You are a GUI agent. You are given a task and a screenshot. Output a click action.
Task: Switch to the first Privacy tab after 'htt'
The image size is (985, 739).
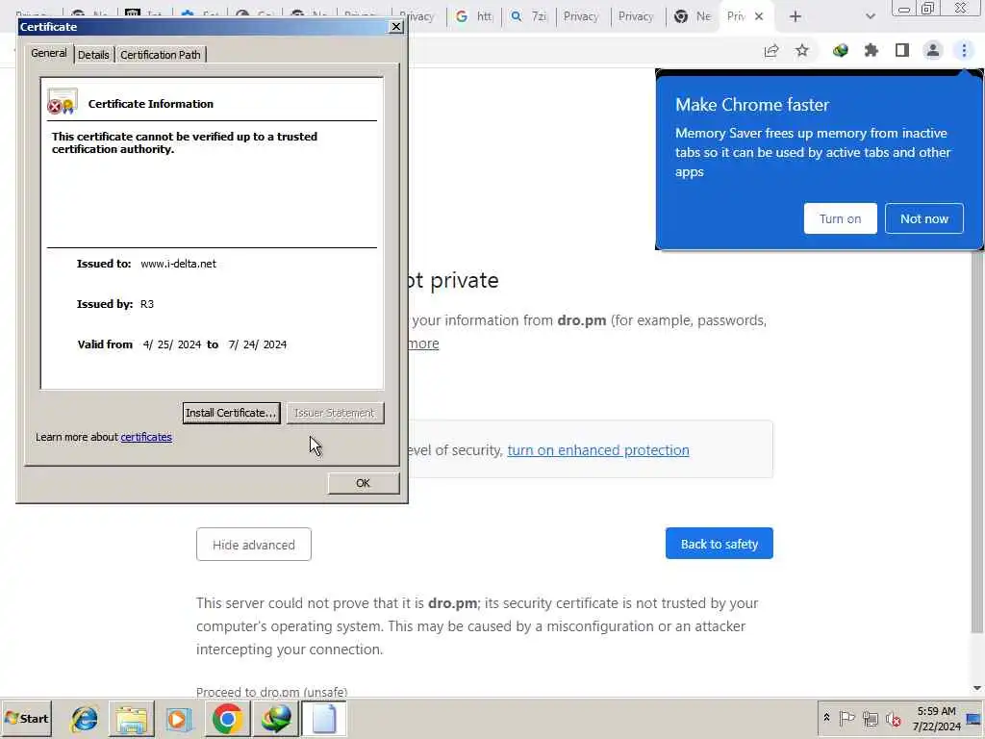point(581,16)
